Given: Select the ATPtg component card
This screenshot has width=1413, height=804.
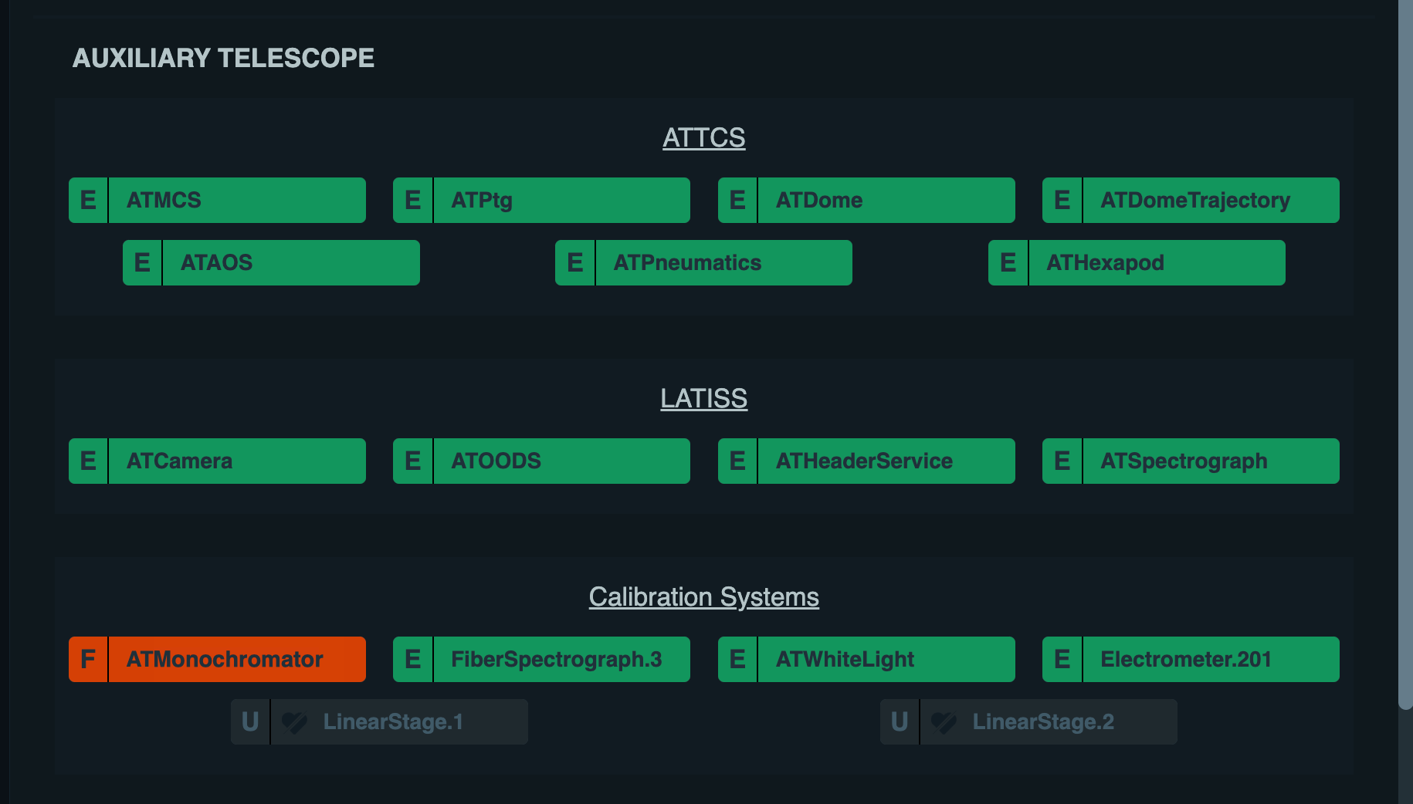Looking at the screenshot, I should (562, 200).
